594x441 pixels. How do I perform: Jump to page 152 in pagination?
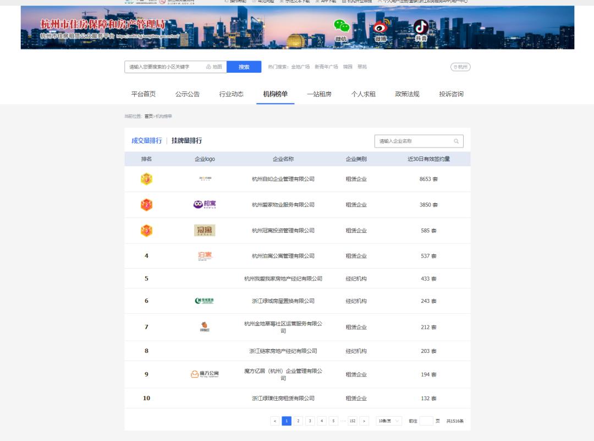352,421
